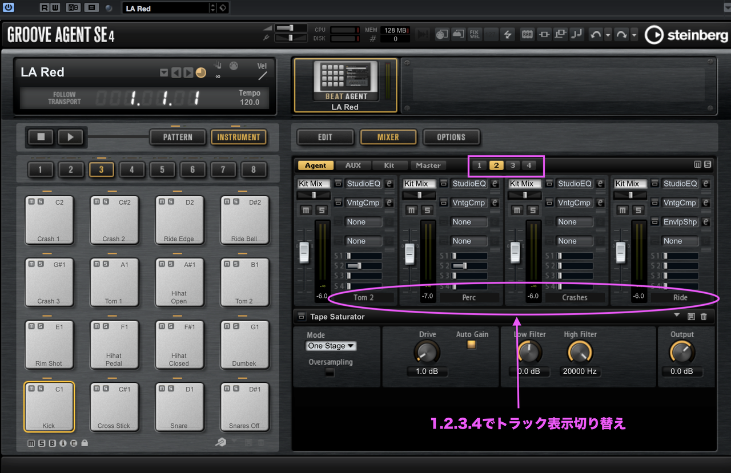The width and height of the screenshot is (731, 473).
Task: Click the Vel velocity curve icon
Action: pyautogui.click(x=262, y=75)
